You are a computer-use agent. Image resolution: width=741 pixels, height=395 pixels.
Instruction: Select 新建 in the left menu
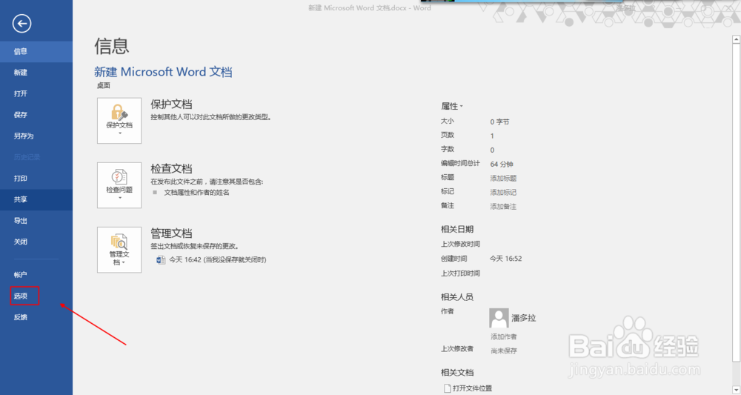click(36, 73)
